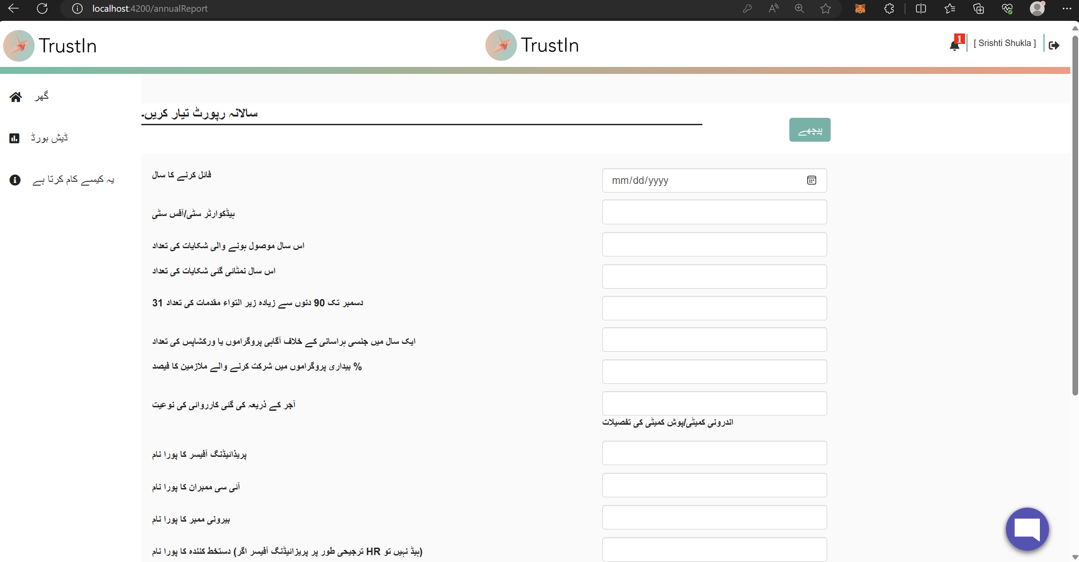Image resolution: width=1079 pixels, height=562 pixels.
Task: Click the dashboard chart icon
Action: 14,138
